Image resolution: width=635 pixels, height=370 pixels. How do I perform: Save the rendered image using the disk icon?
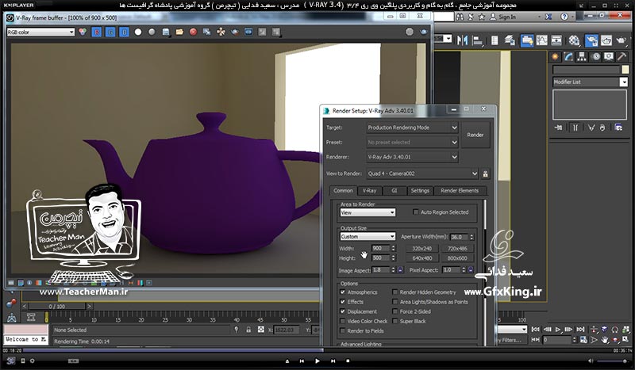coord(166,32)
